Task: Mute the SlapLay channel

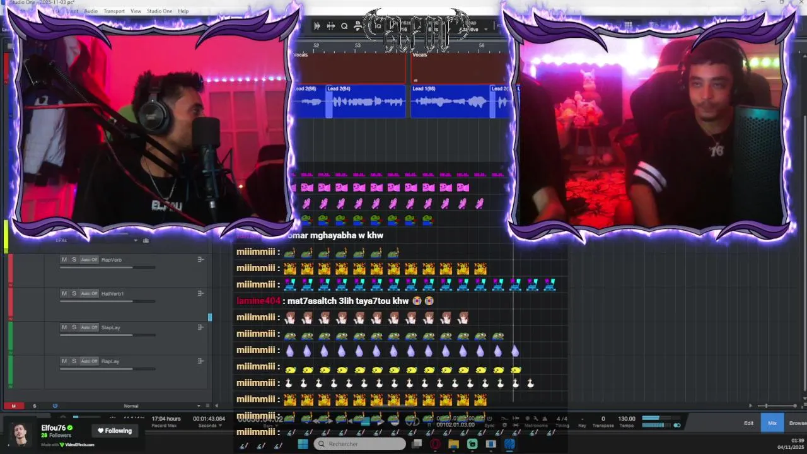Action: 64,327
